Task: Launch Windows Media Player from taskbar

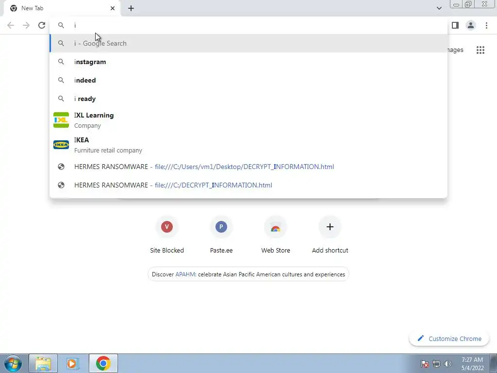Action: click(73, 363)
